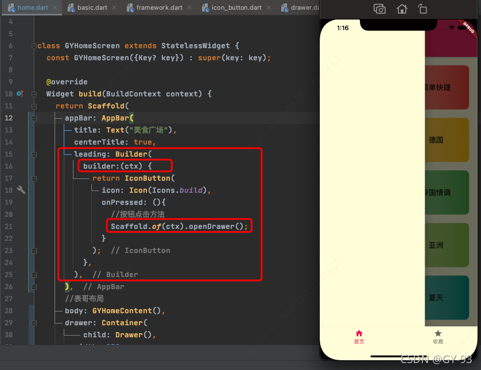
Task: Click 'BuildContext' in the build signature
Action: [133, 94]
